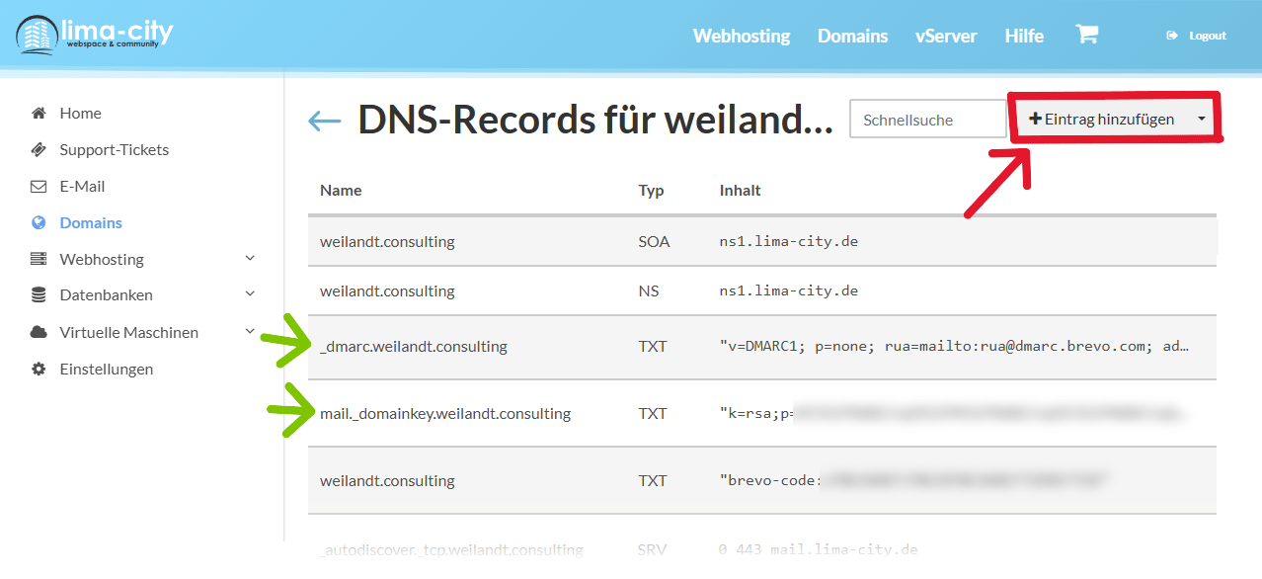
Task: Click the Name column header
Action: coord(341,190)
